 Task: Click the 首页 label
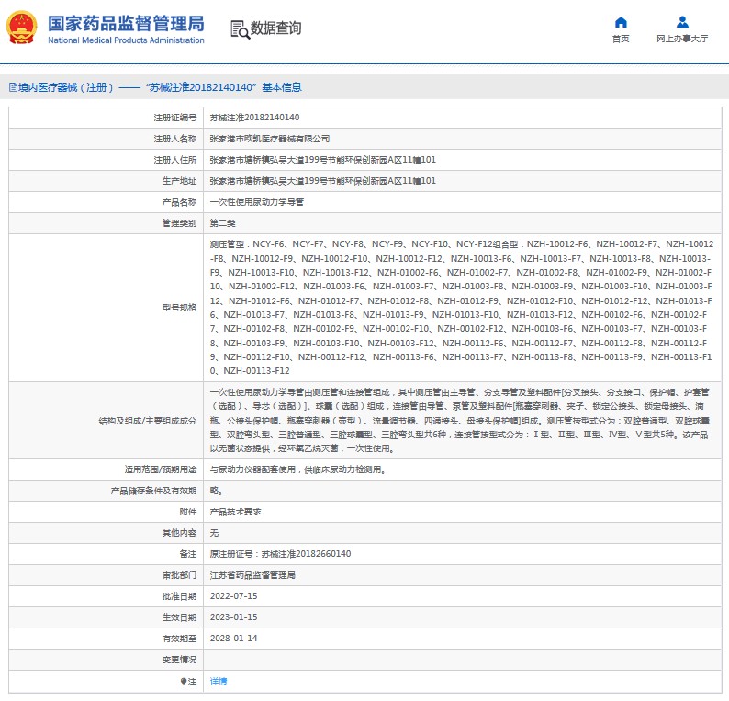pyautogui.click(x=621, y=39)
